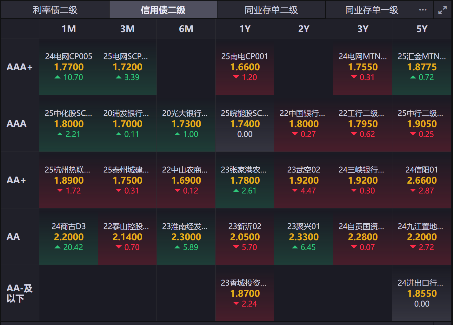Image resolution: width=453 pixels, height=325 pixels.
Task: Click the 1M column header
Action: click(69, 29)
